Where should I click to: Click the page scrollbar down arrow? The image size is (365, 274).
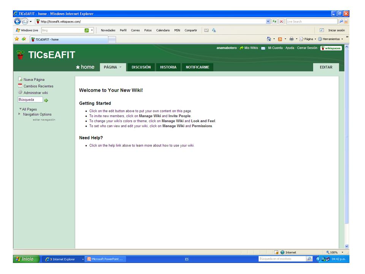tap(347, 246)
